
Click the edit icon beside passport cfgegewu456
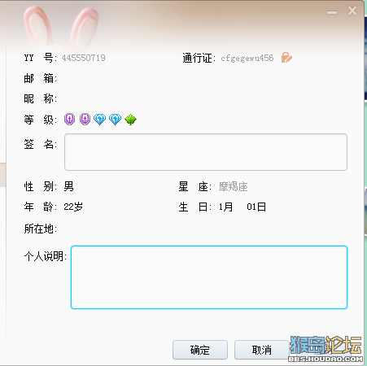pos(286,58)
